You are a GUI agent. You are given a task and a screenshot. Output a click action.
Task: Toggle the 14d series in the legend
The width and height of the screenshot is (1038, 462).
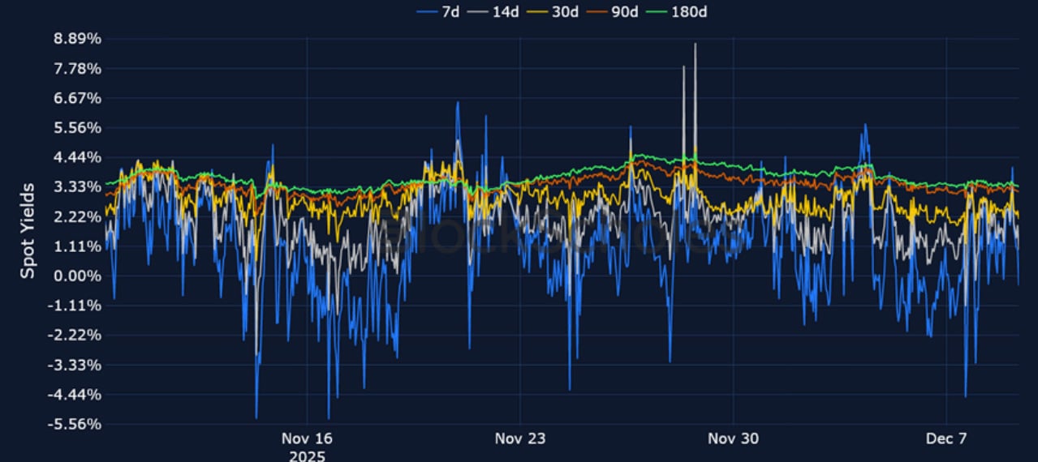(505, 11)
